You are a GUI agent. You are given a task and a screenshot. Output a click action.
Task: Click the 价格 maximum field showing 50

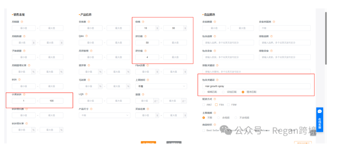click(173, 28)
